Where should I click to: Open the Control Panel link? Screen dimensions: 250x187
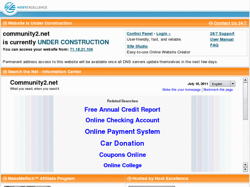click(140, 34)
